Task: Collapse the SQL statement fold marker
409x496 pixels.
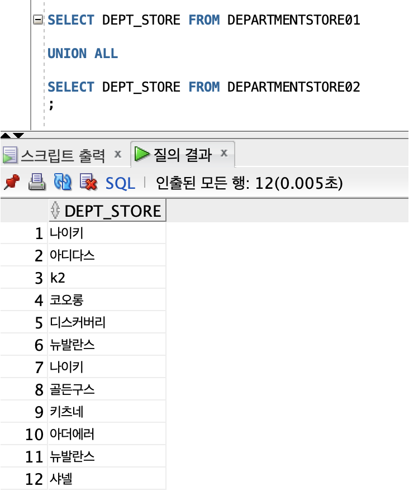Action: [x=38, y=20]
